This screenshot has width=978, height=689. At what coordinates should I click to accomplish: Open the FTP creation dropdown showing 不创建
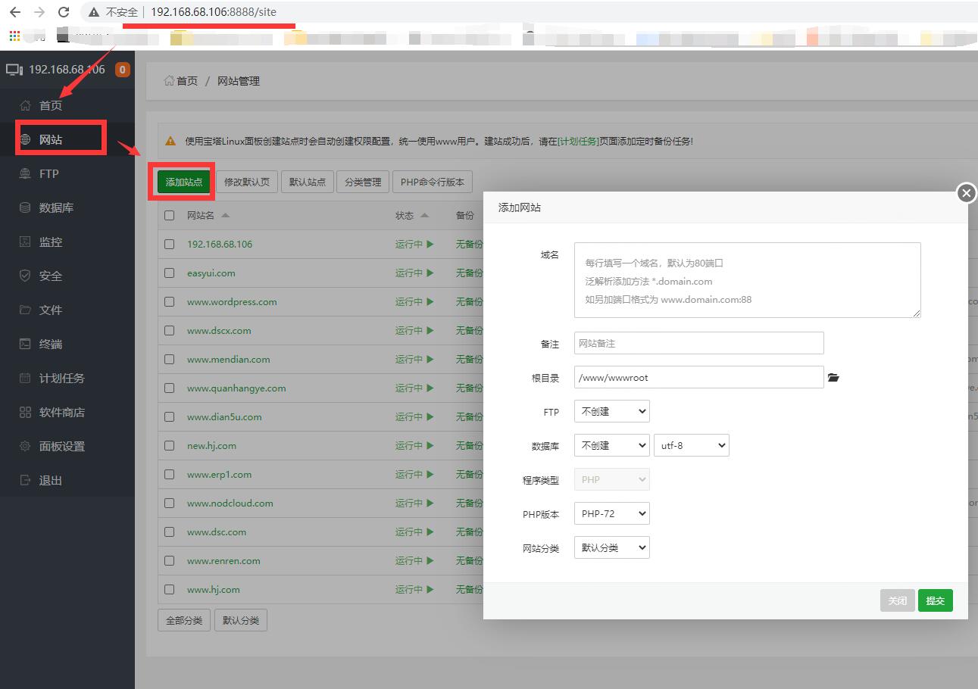click(611, 411)
